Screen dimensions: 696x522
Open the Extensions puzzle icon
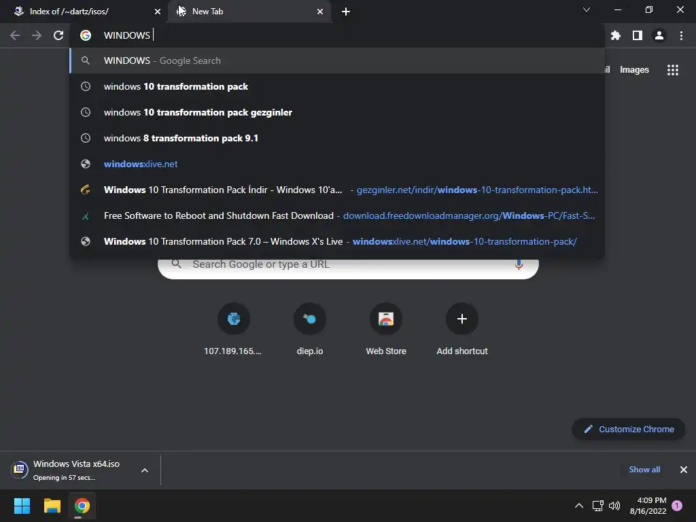pyautogui.click(x=615, y=35)
